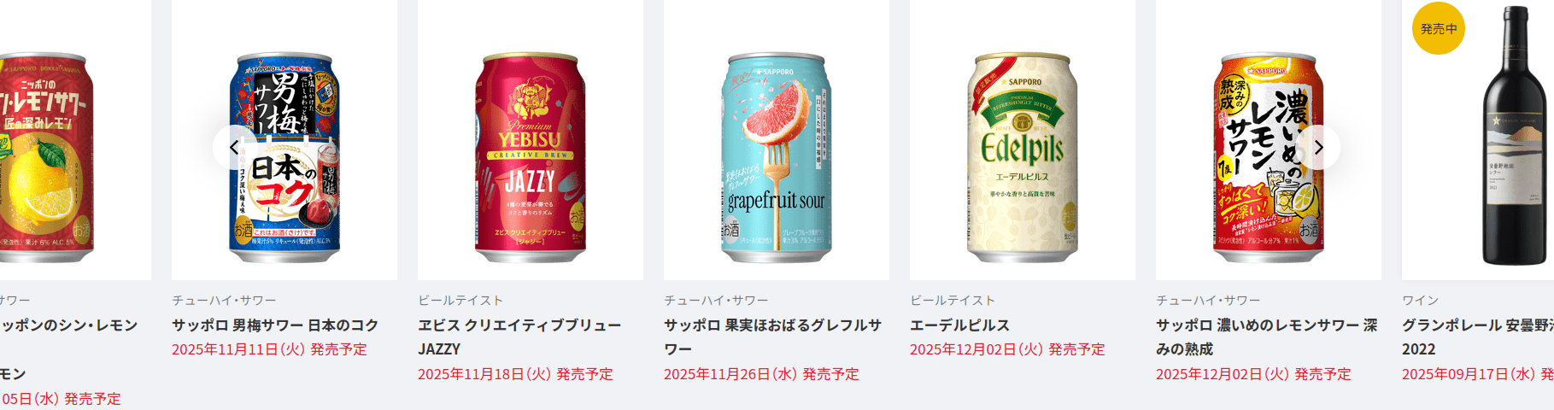Click 2025年11月11日(火) 発売予定 release date
Screen dimensions: 1554x410
coord(269,348)
